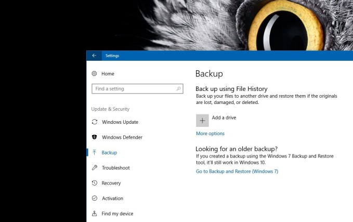Click the Settings title text

(112, 56)
